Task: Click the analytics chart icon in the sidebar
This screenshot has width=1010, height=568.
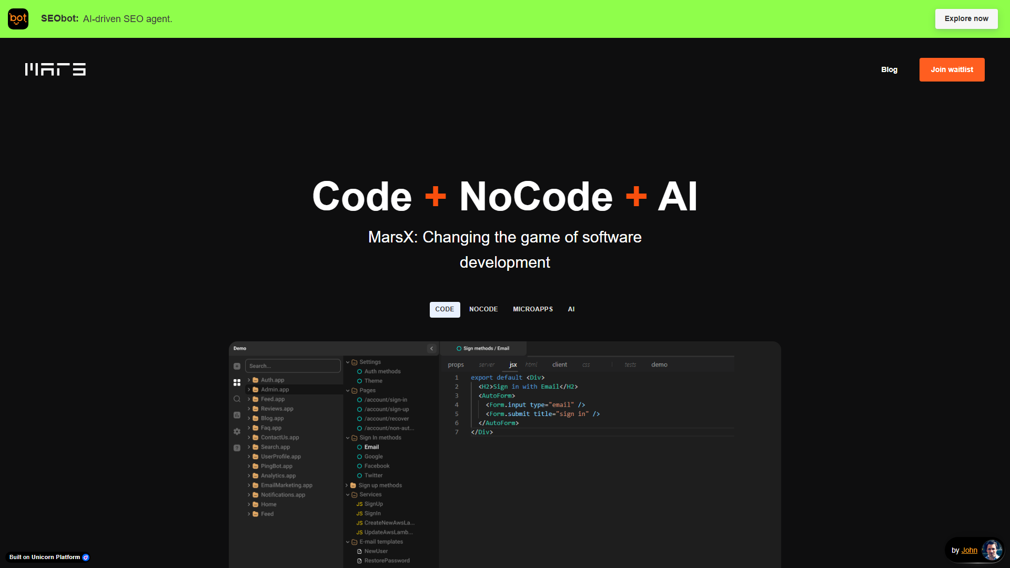Action: [237, 415]
